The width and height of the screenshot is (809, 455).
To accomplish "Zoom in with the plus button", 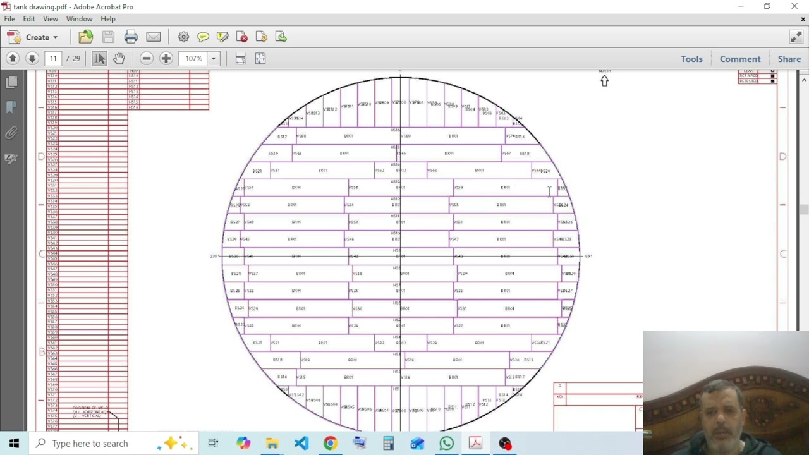I will click(166, 59).
